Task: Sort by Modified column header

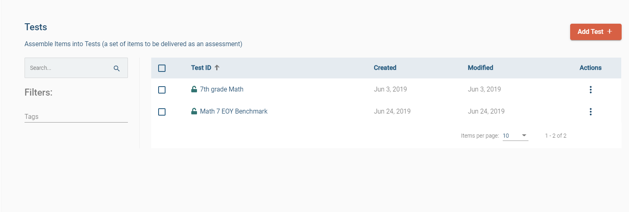Action: 480,68
